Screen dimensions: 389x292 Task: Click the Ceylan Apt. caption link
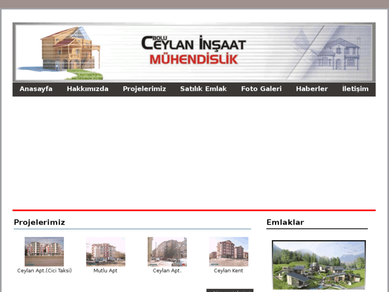point(167,271)
